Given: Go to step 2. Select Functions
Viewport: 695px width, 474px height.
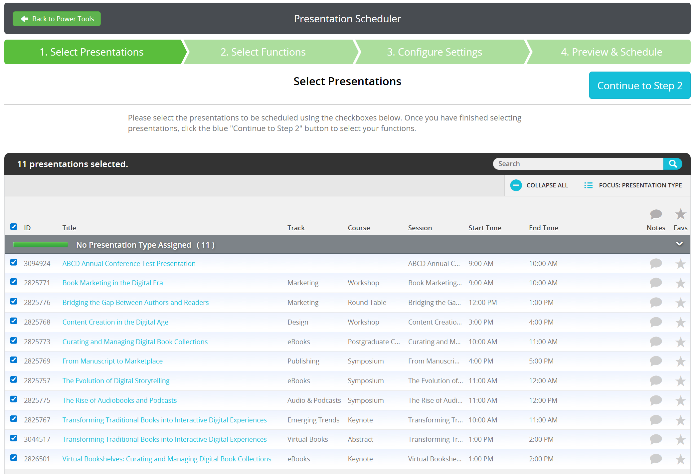Looking at the screenshot, I should (x=263, y=52).
